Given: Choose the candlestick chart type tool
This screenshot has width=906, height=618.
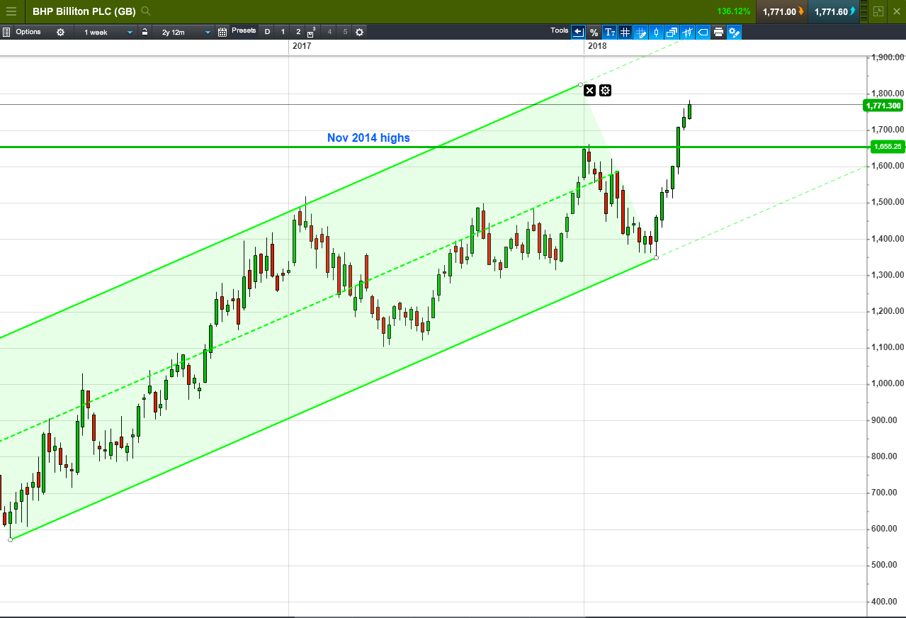Looking at the screenshot, I should (x=656, y=32).
